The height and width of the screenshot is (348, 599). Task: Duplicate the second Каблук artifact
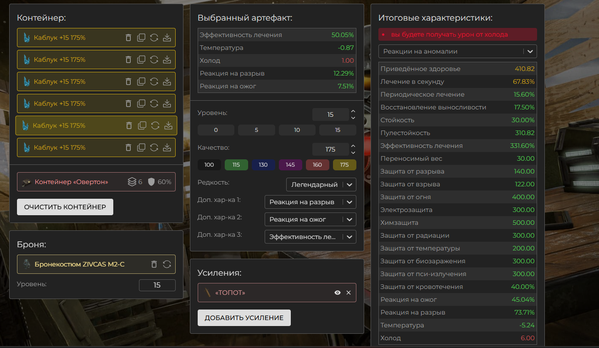pyautogui.click(x=141, y=60)
